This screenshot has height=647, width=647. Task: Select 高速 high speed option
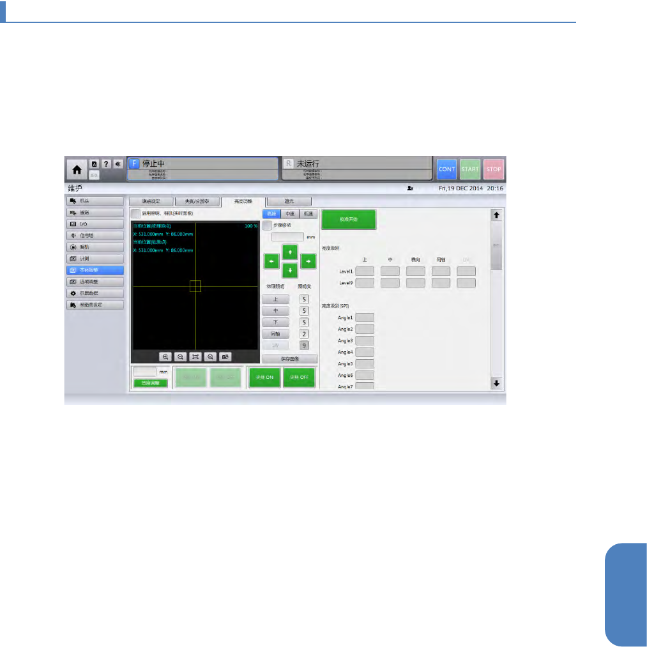271,214
